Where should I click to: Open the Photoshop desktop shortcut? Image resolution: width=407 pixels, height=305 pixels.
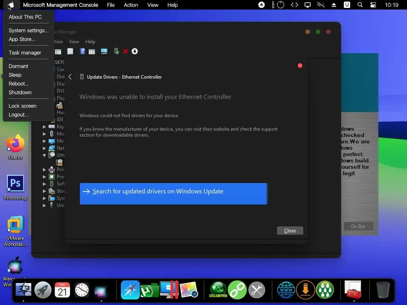tap(16, 187)
